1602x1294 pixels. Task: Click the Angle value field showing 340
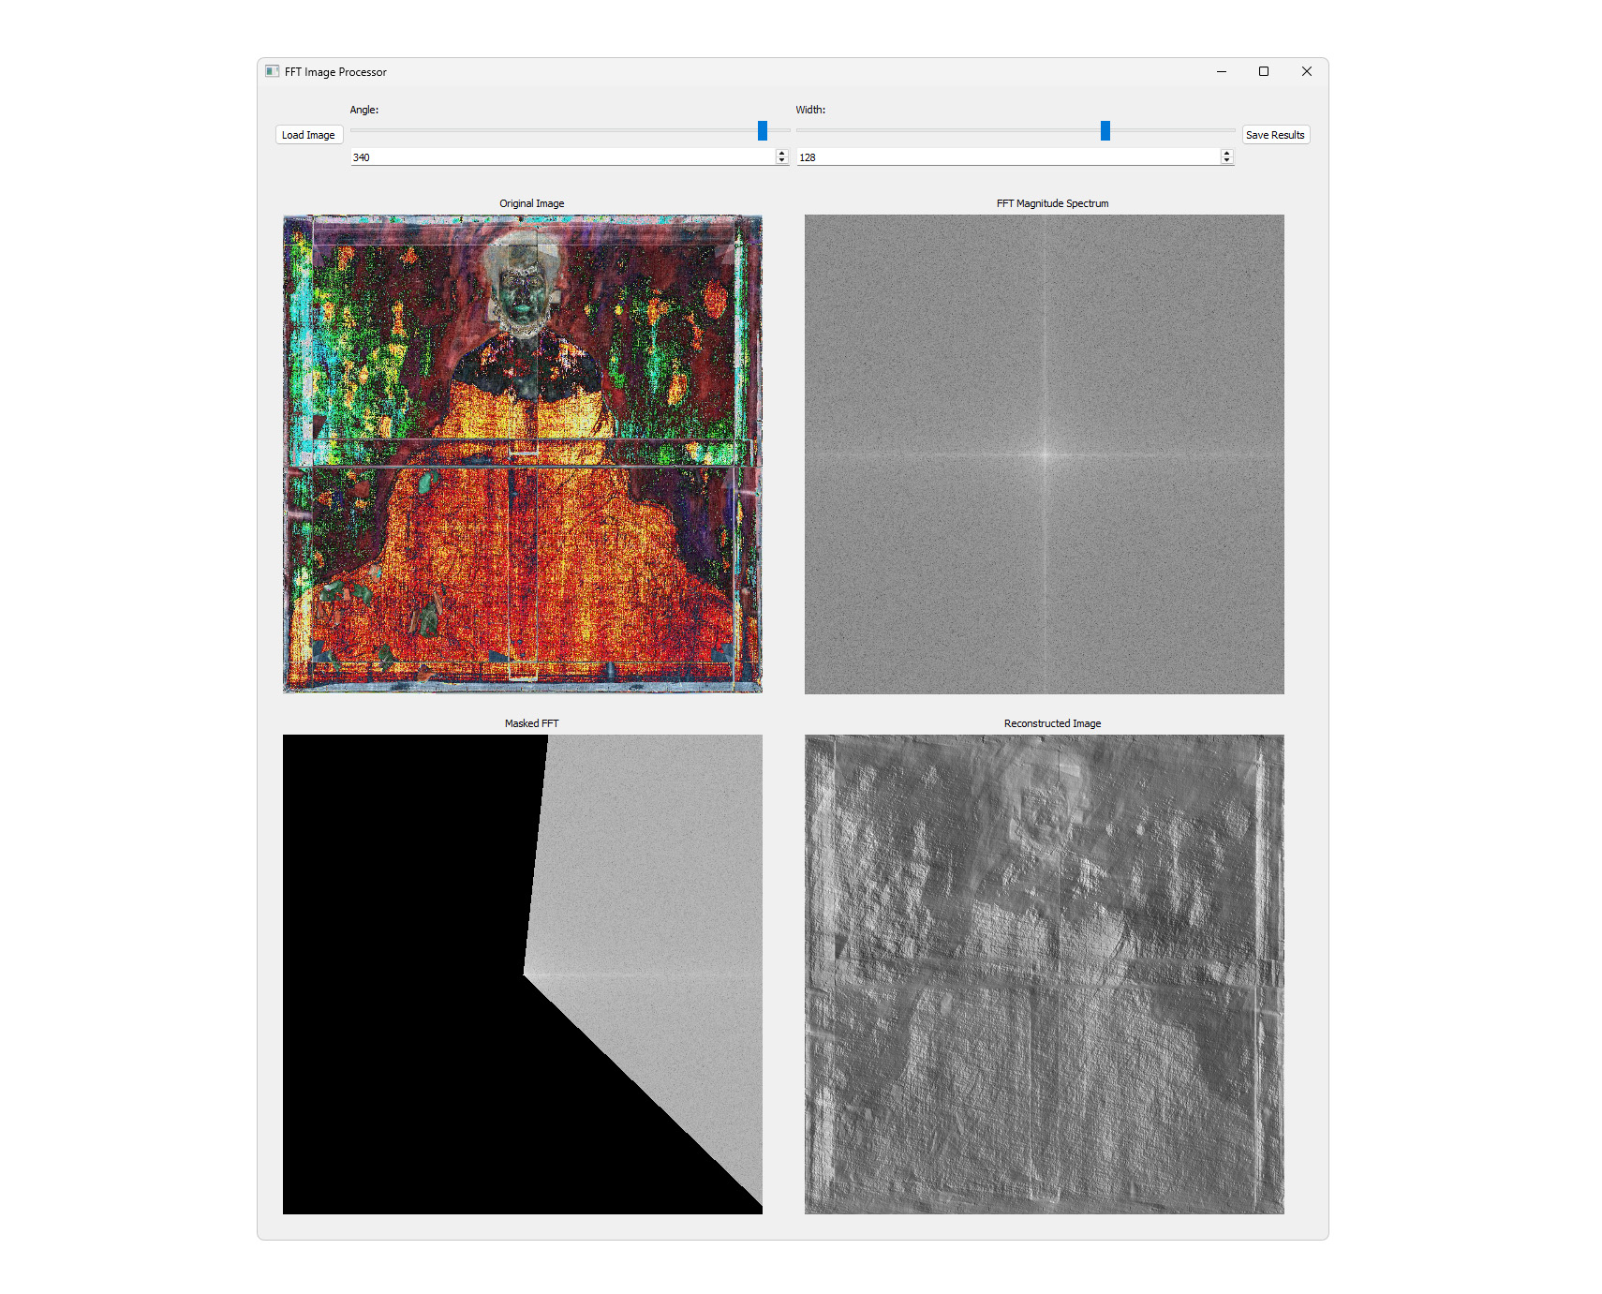(562, 157)
